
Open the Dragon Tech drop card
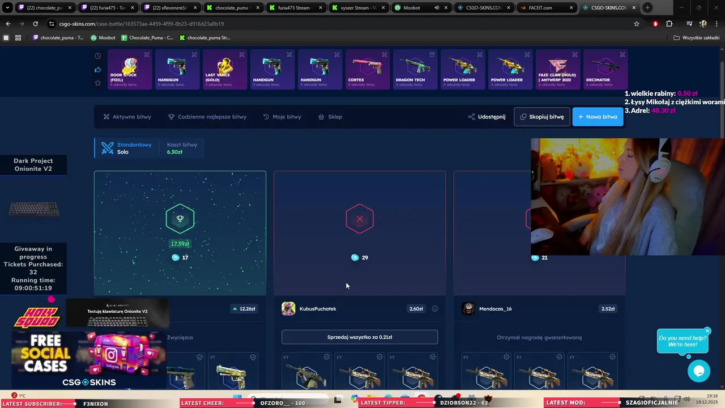415,70
